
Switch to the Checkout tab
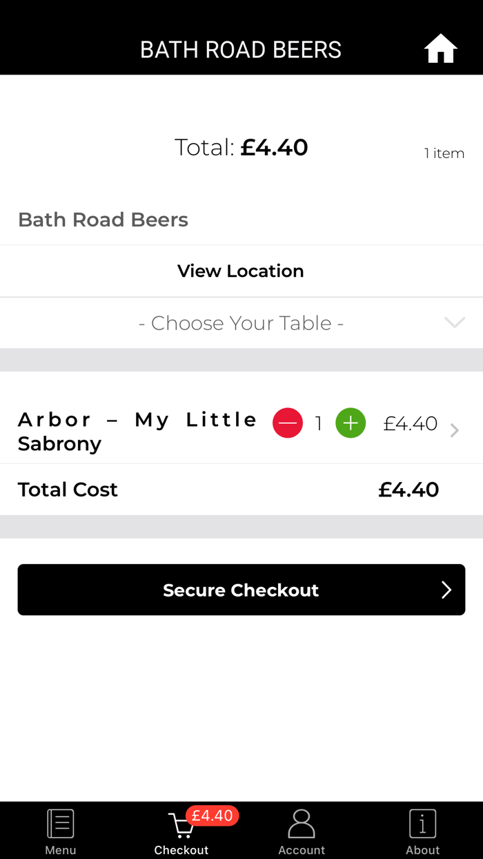[181, 831]
